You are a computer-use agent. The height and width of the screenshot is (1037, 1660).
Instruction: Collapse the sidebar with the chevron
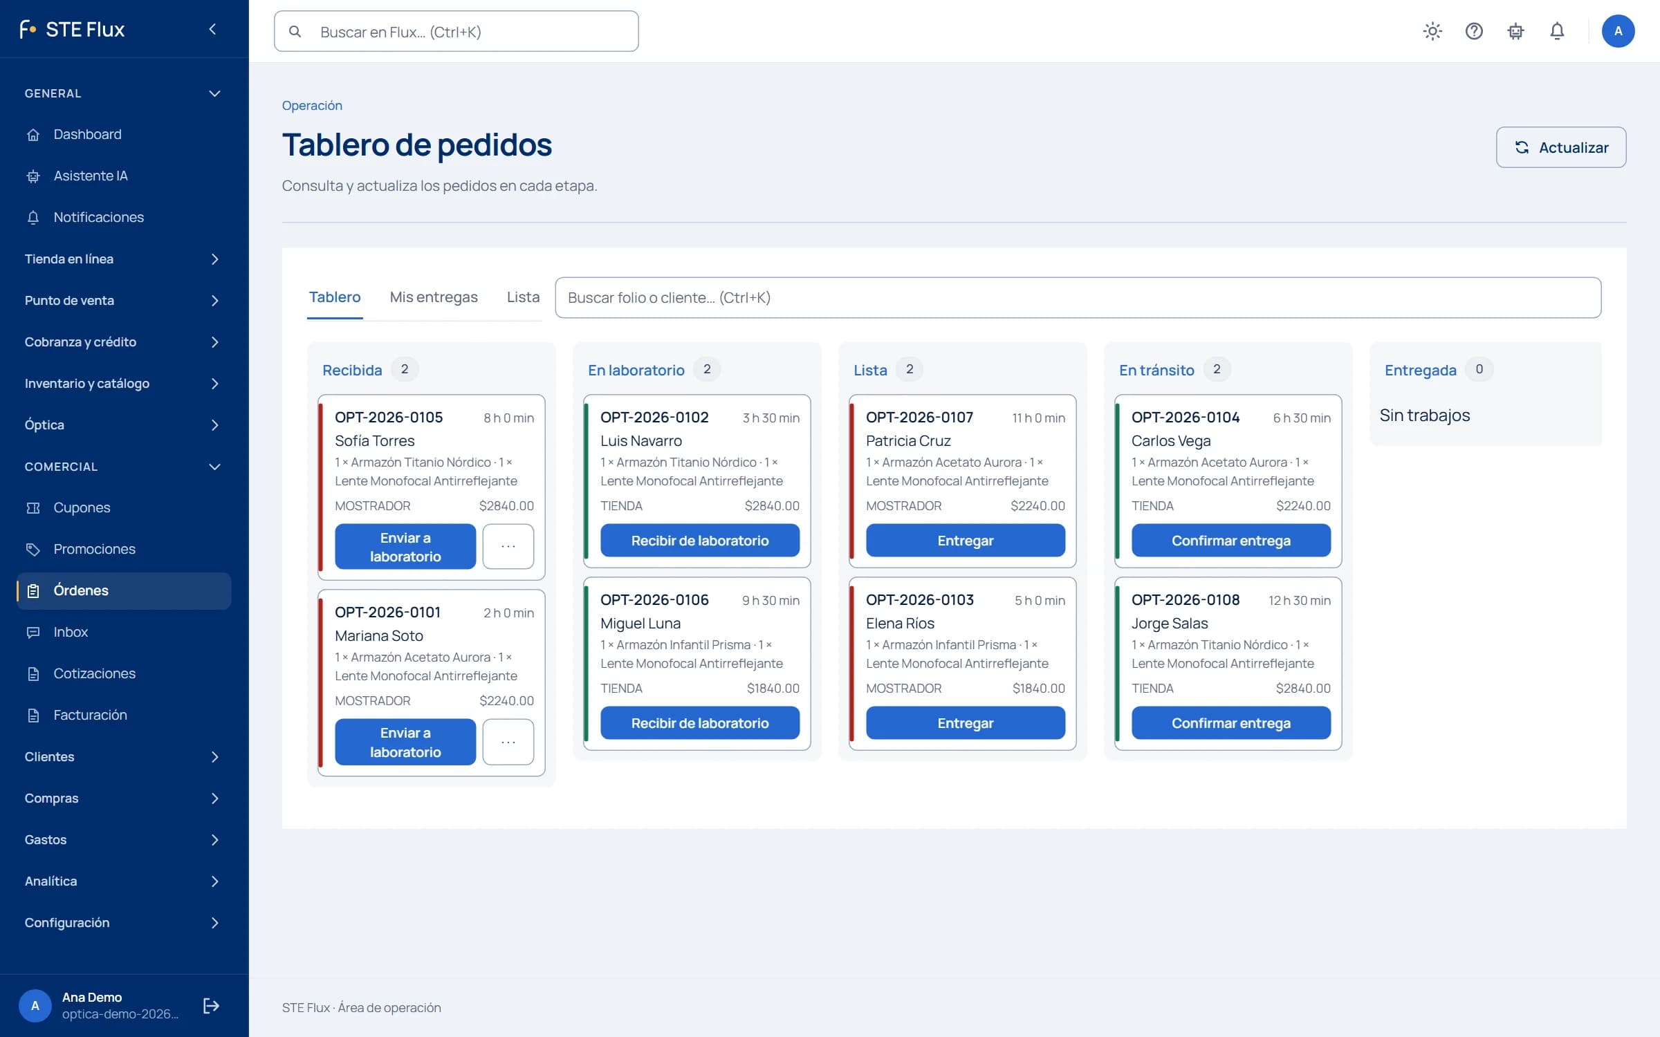(x=213, y=29)
